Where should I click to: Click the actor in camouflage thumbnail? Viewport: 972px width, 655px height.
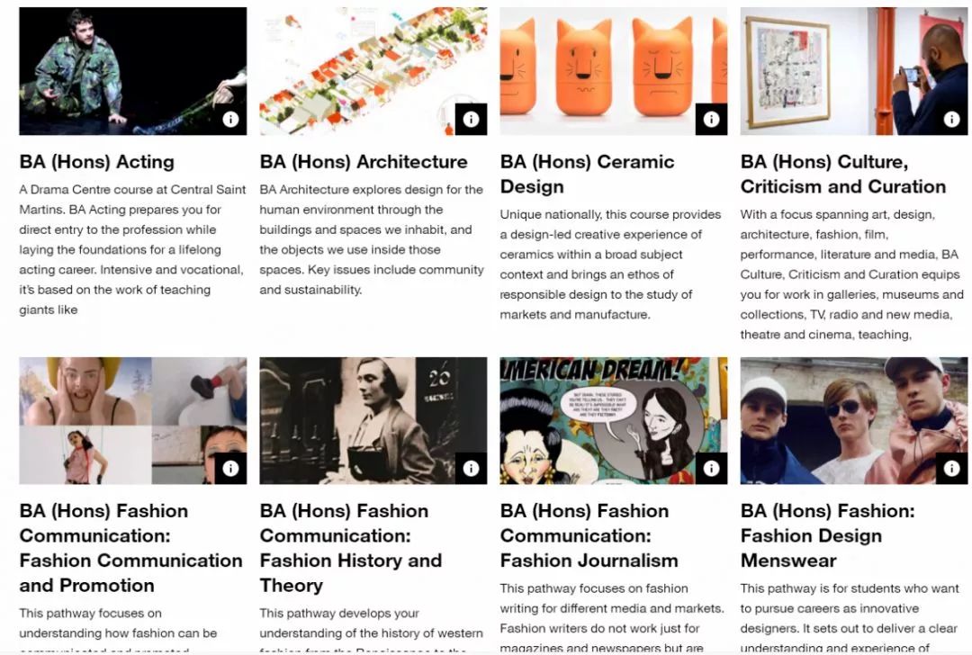132,71
